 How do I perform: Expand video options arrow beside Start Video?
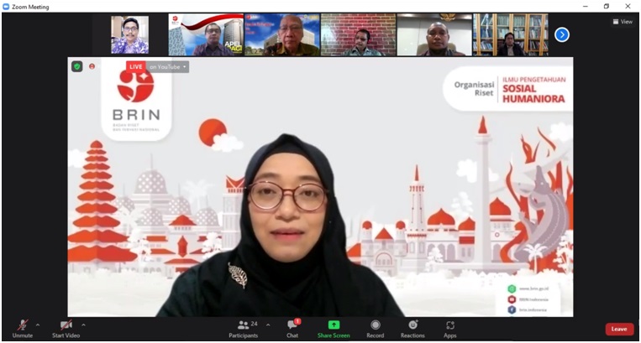[83, 325]
